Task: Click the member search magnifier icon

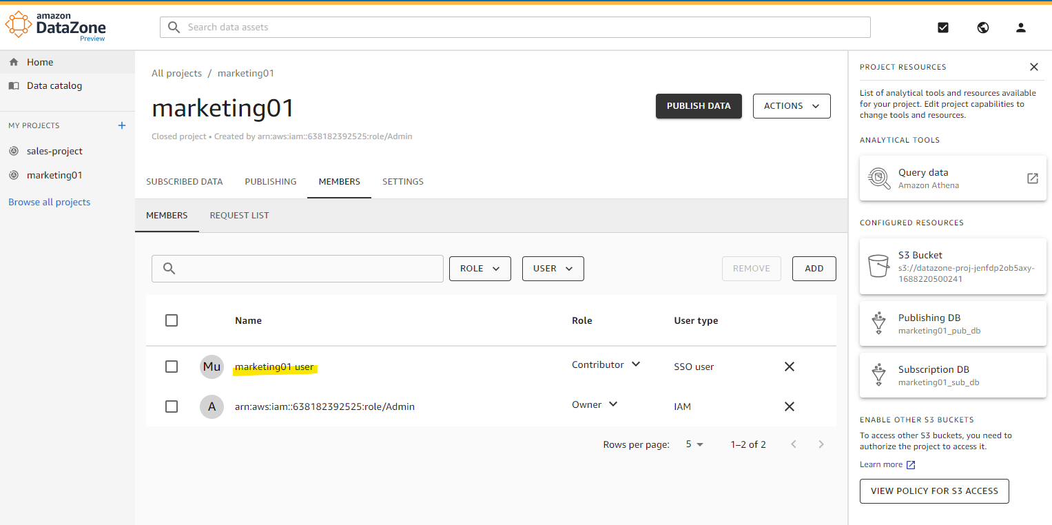Action: (x=169, y=269)
